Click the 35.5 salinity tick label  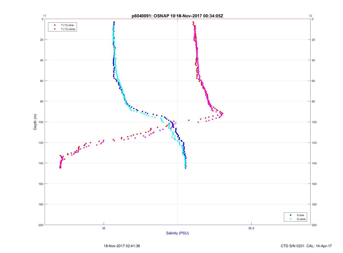coord(251,228)
